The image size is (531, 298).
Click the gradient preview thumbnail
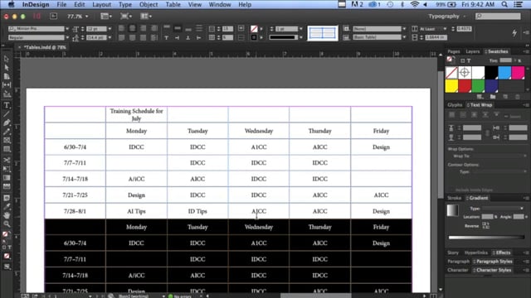[452, 210]
